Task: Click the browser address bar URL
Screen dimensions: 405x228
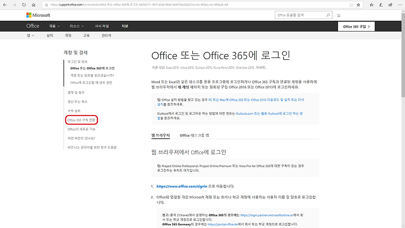Action: (139, 5)
